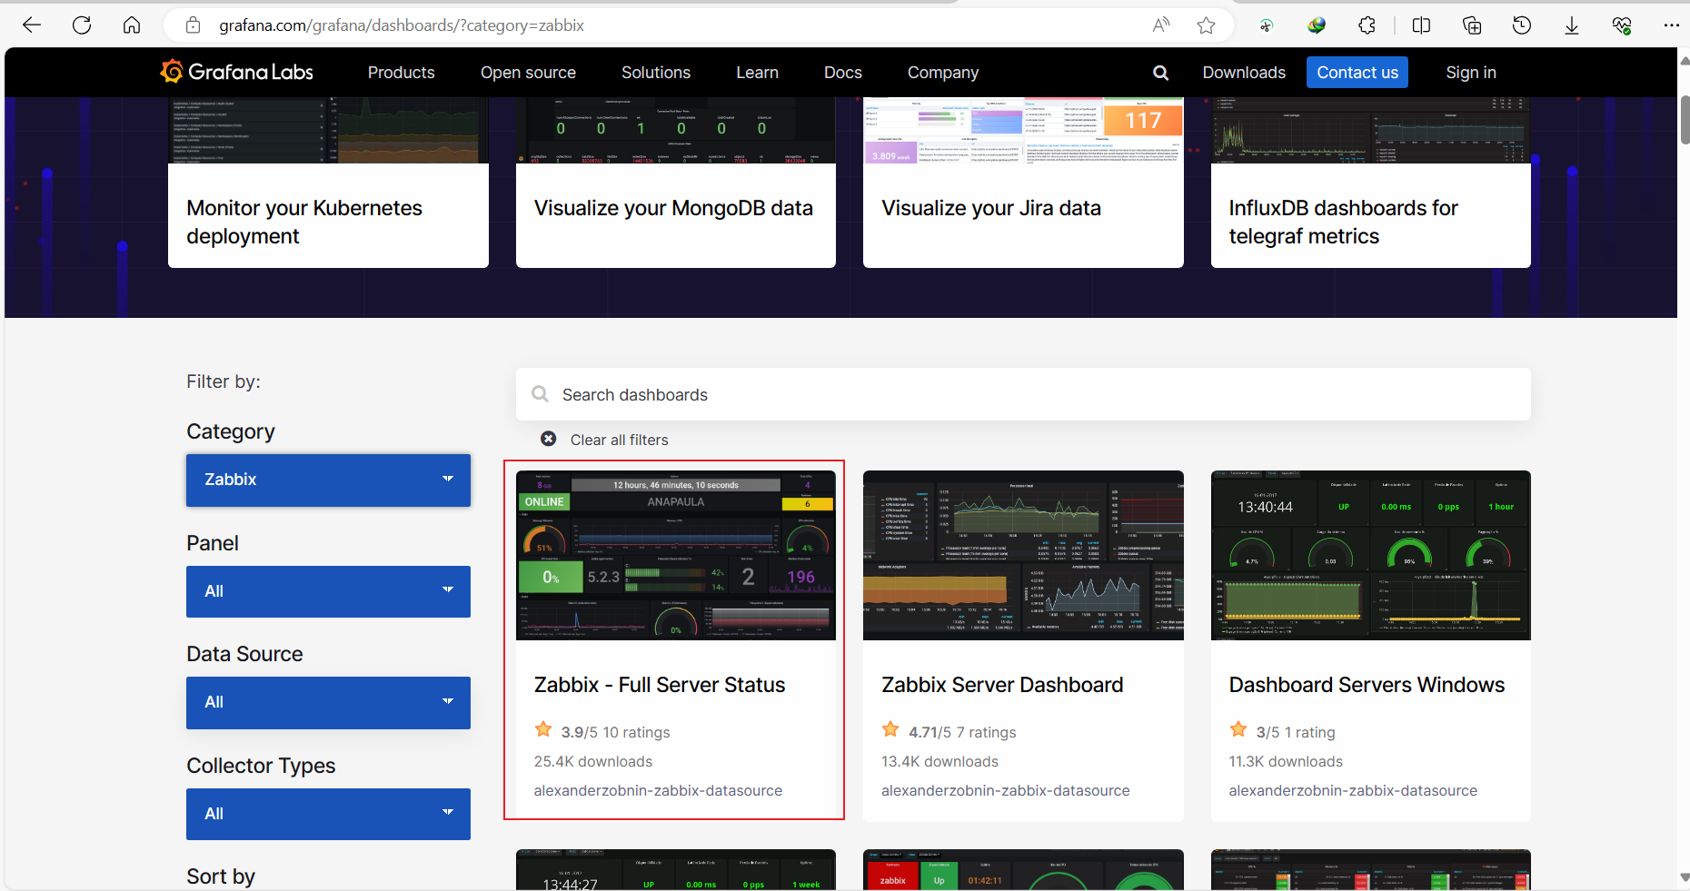Open the site search magnifier icon

coord(1160,73)
